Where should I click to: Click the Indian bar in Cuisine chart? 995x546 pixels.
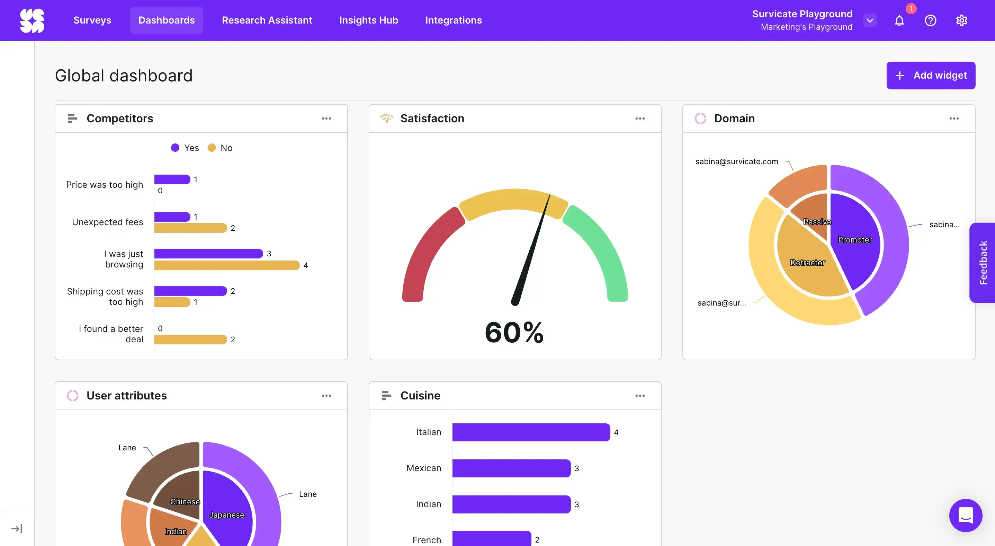click(x=511, y=504)
